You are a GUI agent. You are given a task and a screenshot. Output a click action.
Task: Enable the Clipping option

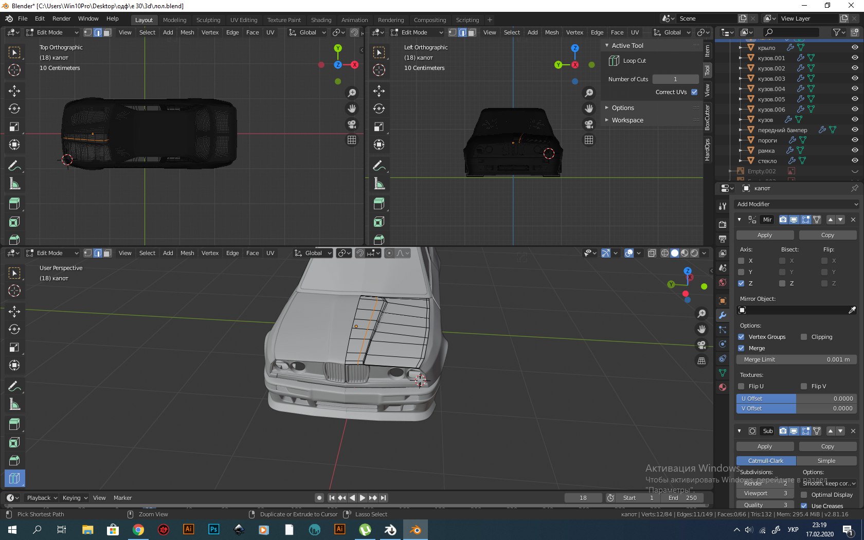point(804,337)
